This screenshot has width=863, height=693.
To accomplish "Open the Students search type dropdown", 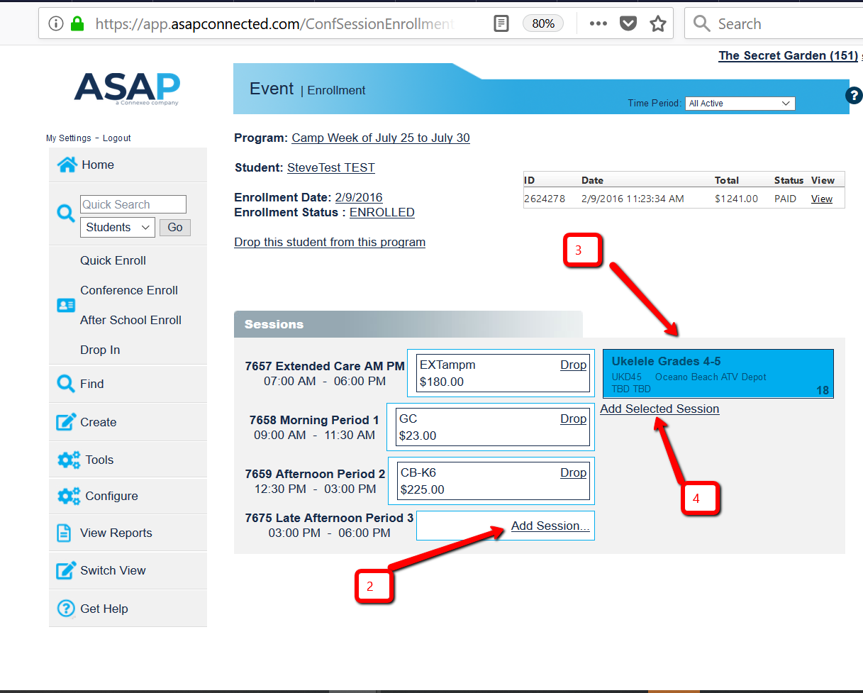I will point(117,228).
